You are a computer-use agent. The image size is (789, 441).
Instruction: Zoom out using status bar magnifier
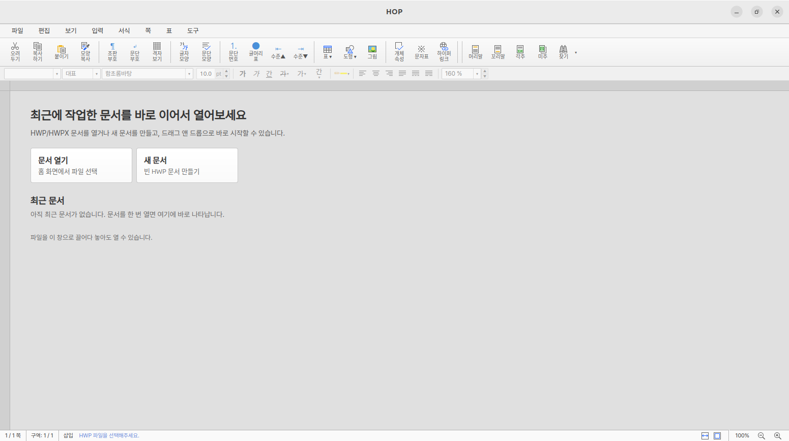(x=762, y=436)
